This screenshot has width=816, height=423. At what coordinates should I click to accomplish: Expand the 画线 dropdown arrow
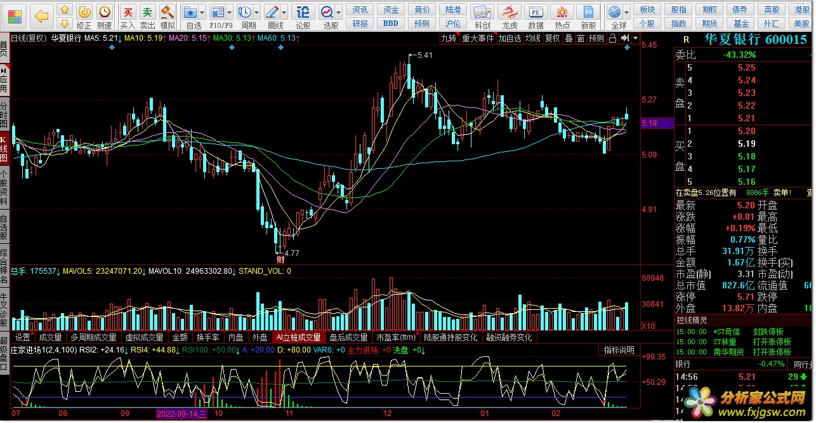[284, 12]
